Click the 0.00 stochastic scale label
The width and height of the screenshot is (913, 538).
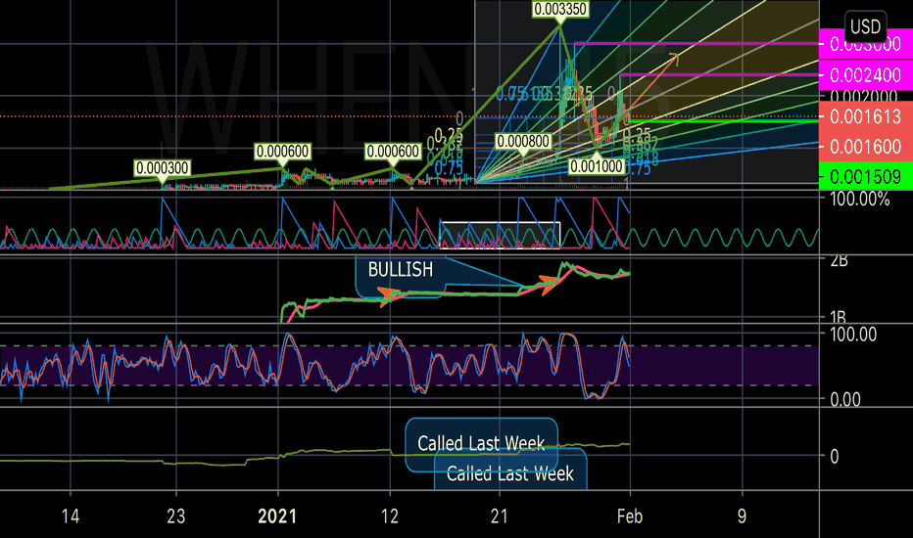click(x=844, y=399)
